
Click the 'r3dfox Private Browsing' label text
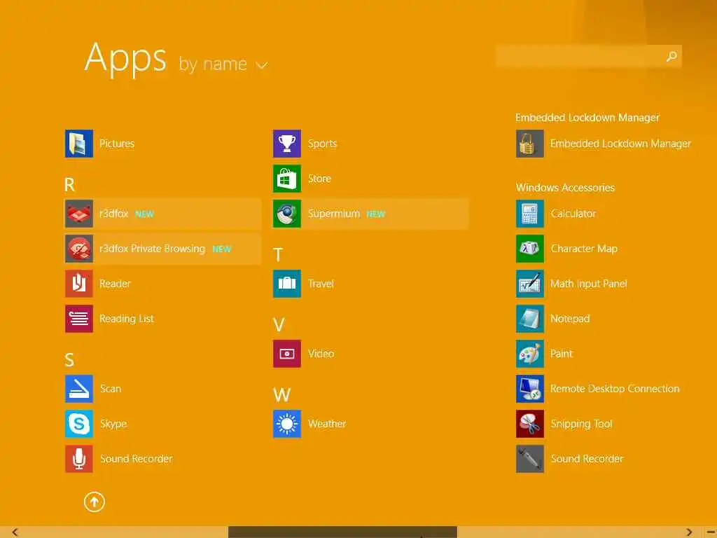152,249
